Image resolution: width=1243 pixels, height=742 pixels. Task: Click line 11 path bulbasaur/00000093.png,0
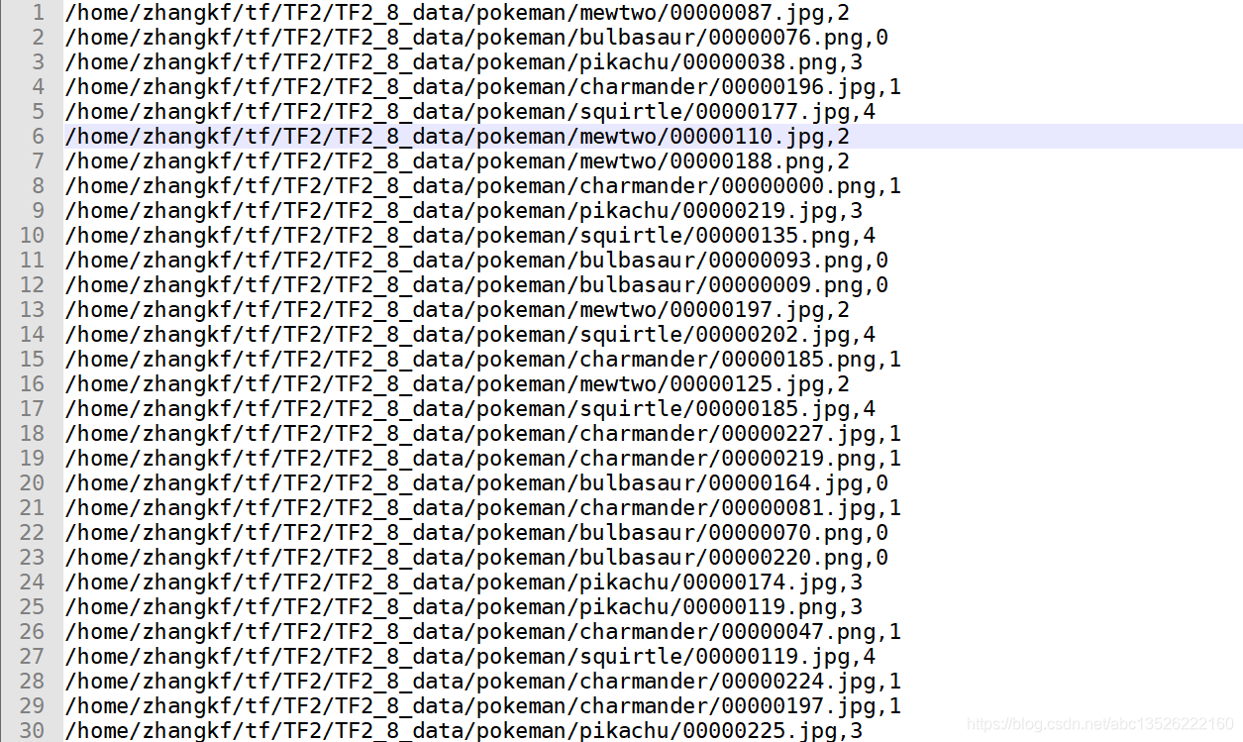pos(476,261)
